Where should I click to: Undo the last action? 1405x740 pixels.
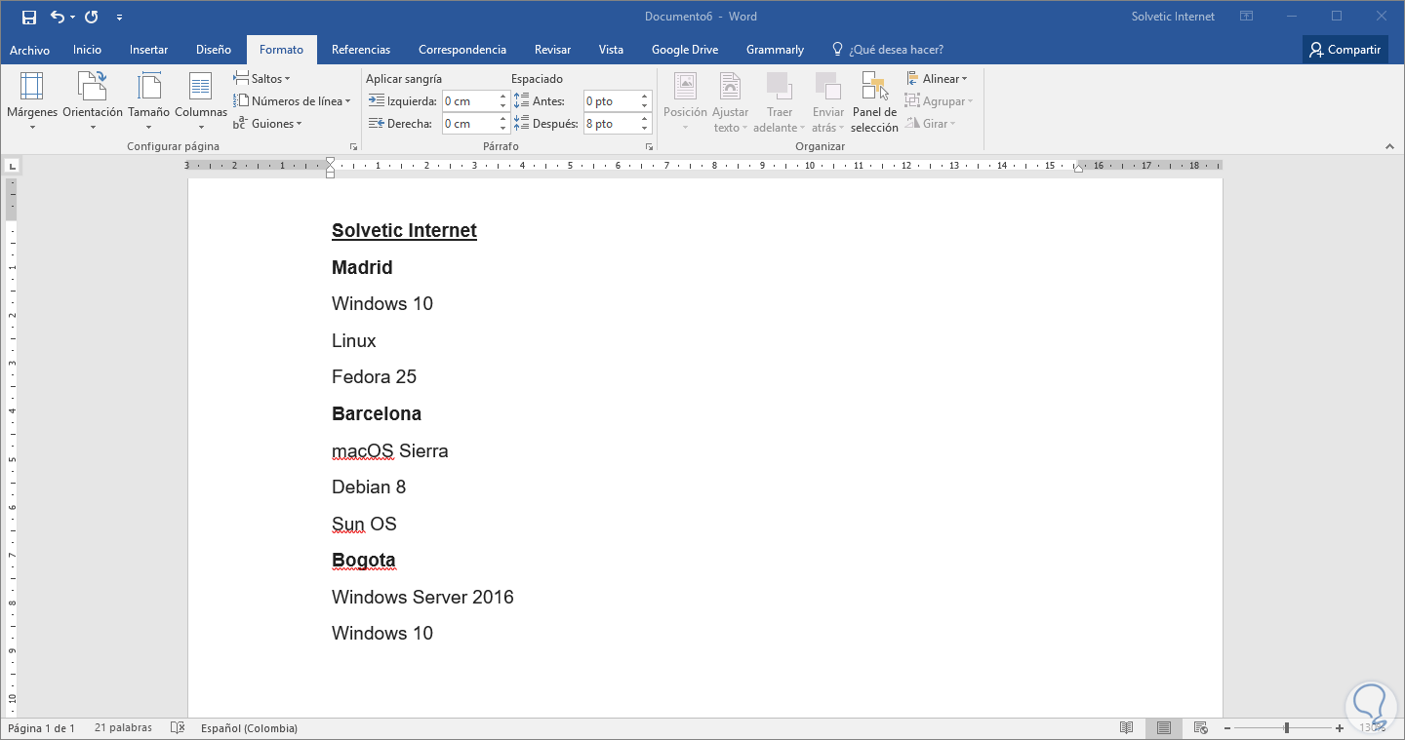(x=57, y=17)
